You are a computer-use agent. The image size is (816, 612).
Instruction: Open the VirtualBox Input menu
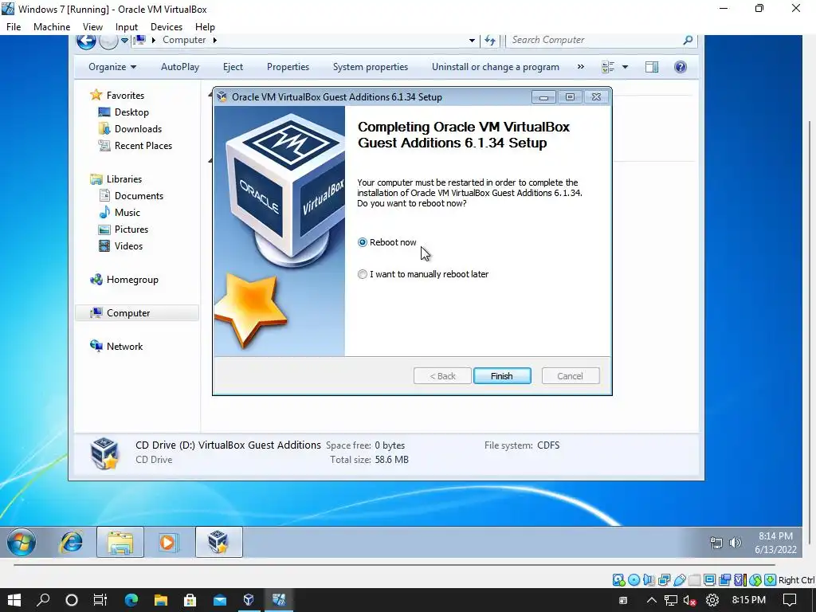[127, 27]
